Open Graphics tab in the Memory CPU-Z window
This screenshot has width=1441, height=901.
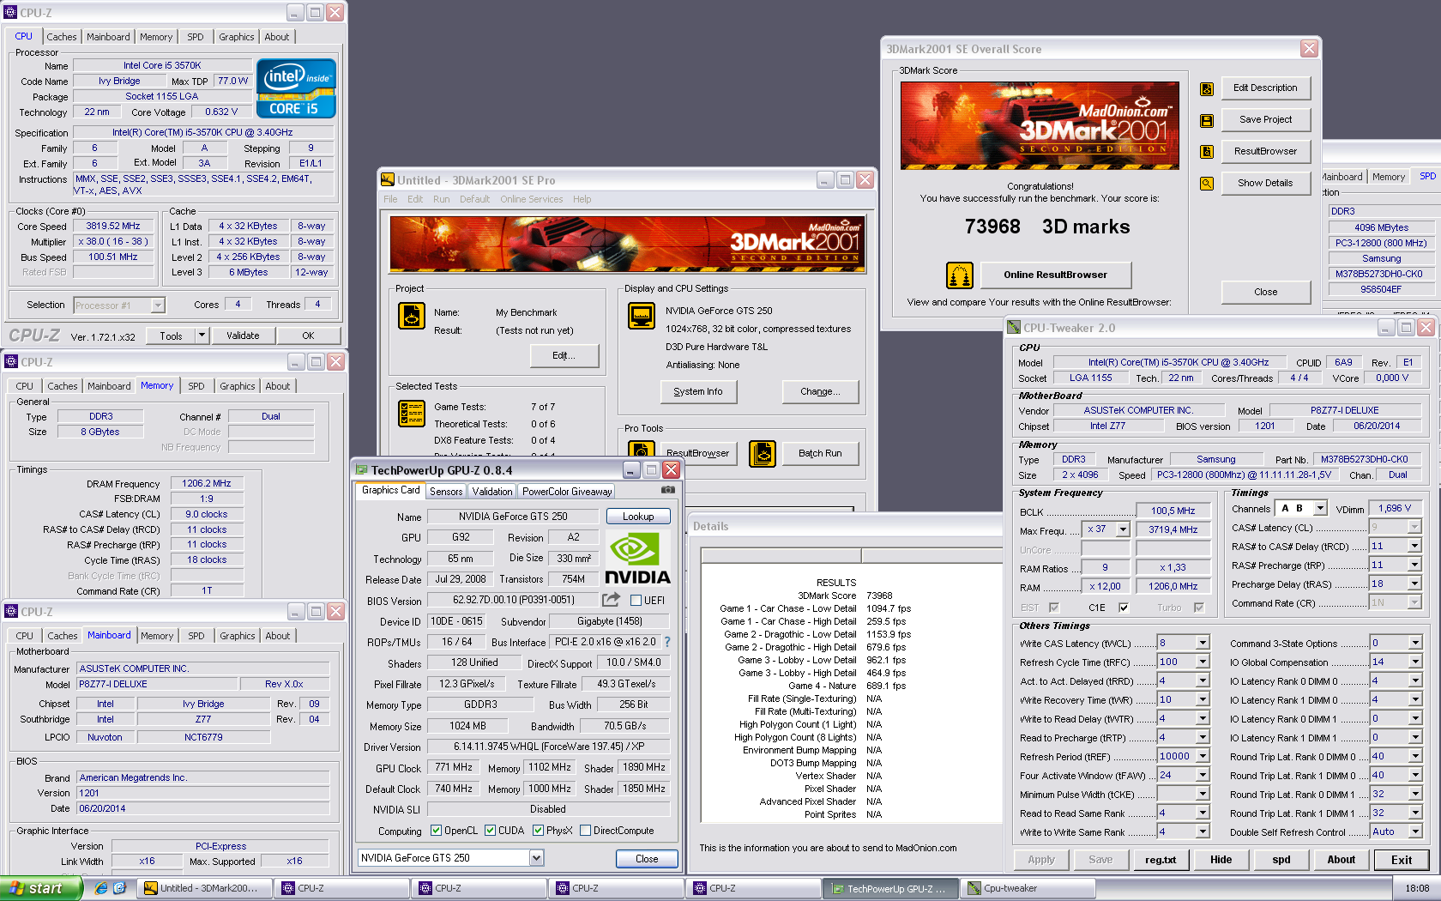(x=238, y=386)
